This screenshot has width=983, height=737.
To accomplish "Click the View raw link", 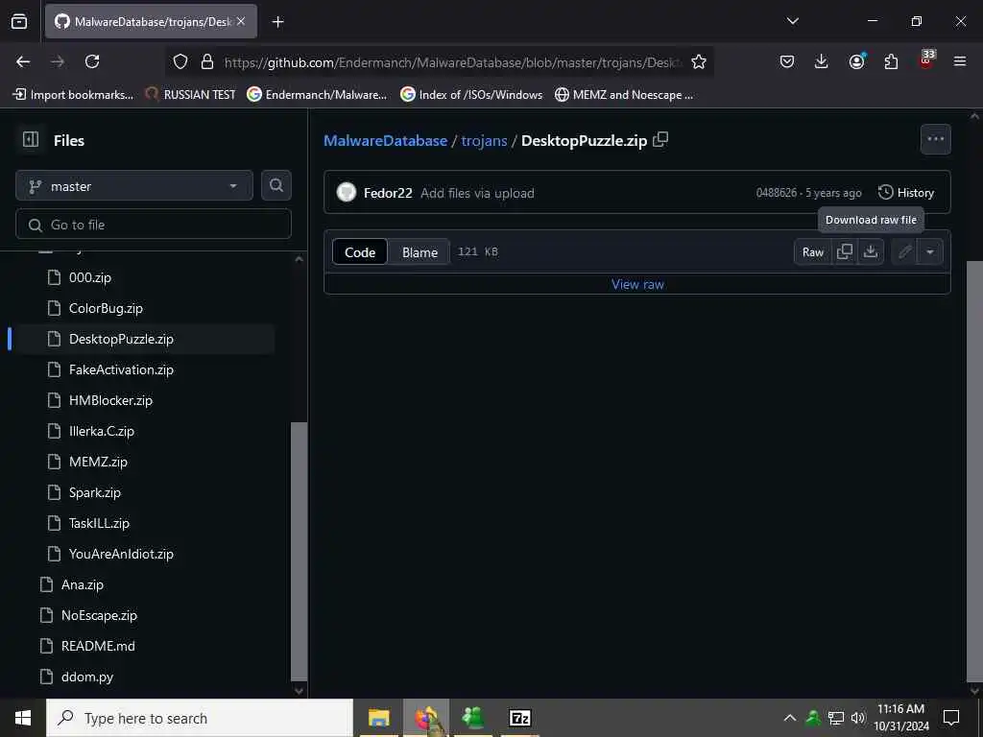I will point(637,284).
